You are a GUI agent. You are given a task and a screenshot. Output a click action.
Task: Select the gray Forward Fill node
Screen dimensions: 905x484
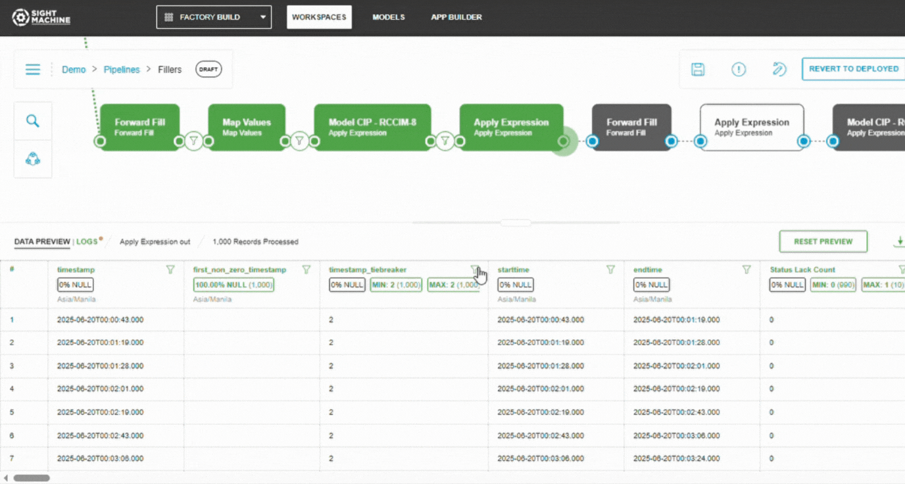tap(631, 127)
